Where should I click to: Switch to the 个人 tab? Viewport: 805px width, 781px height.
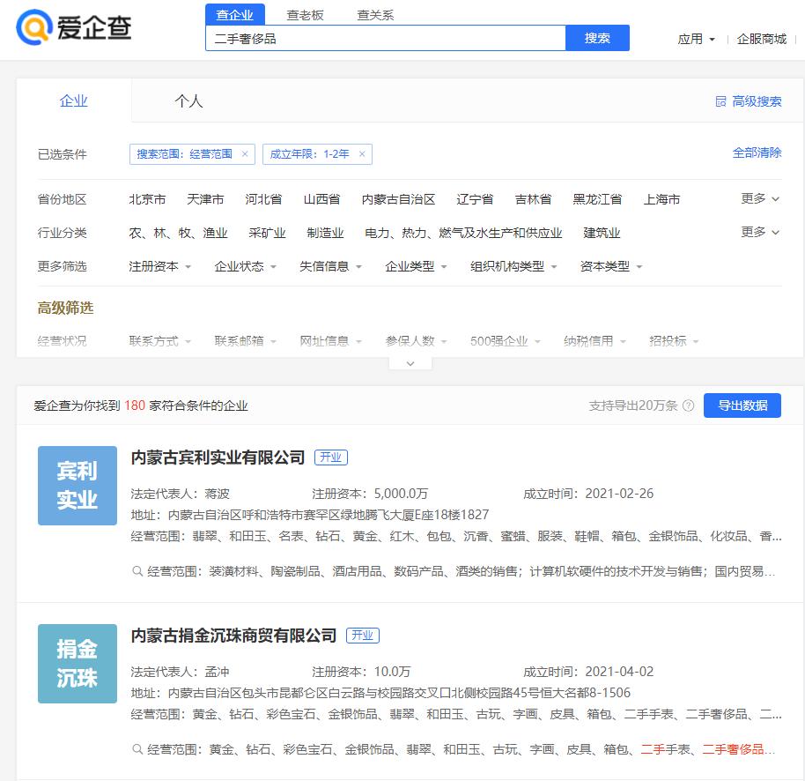tap(188, 100)
